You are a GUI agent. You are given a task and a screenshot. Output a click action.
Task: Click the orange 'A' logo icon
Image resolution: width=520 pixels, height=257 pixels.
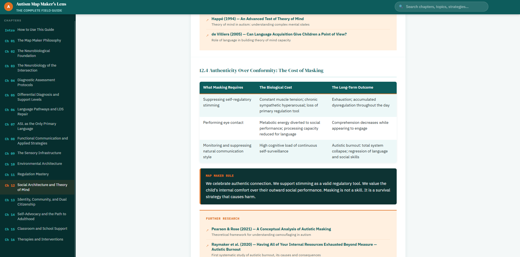pos(9,7)
